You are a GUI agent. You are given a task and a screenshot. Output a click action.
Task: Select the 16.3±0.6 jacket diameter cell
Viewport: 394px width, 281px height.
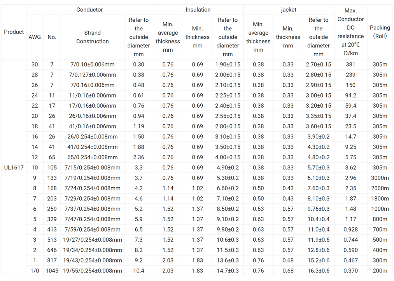(x=319, y=271)
